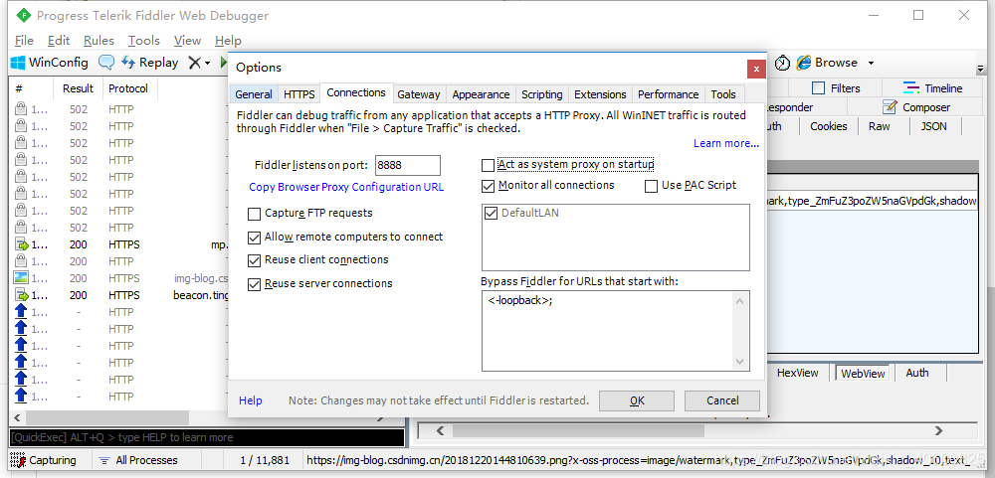Switch to the Appearance options tab
This screenshot has height=478, width=995.
[481, 94]
